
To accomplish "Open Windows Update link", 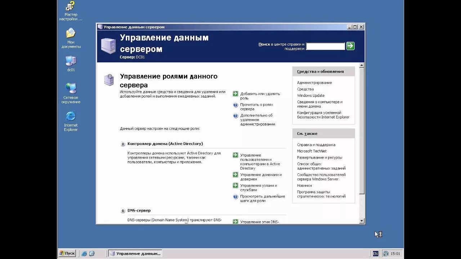I will click(311, 96).
